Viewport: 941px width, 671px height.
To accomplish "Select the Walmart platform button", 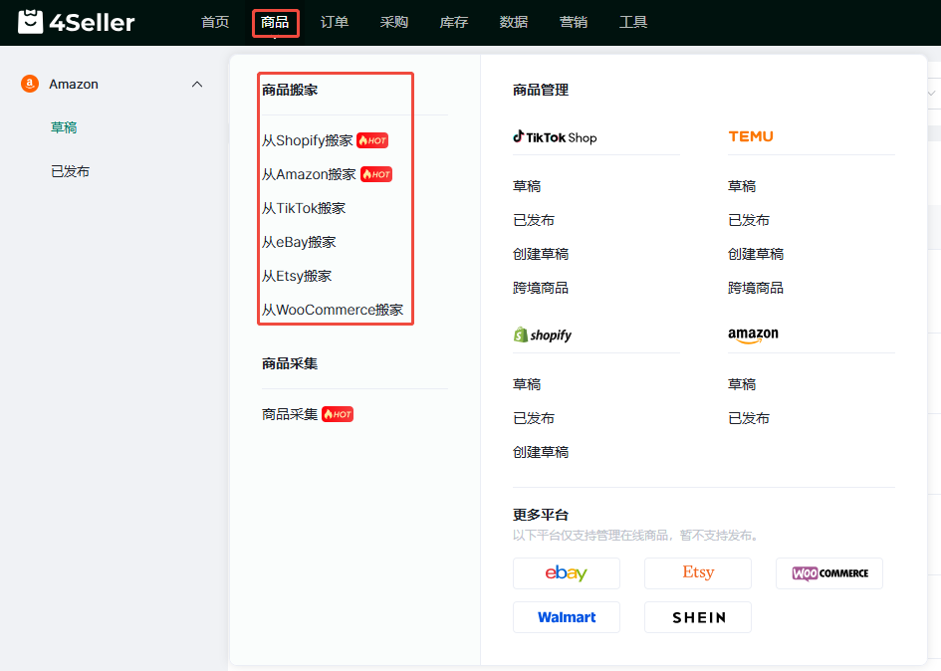I will (x=567, y=617).
